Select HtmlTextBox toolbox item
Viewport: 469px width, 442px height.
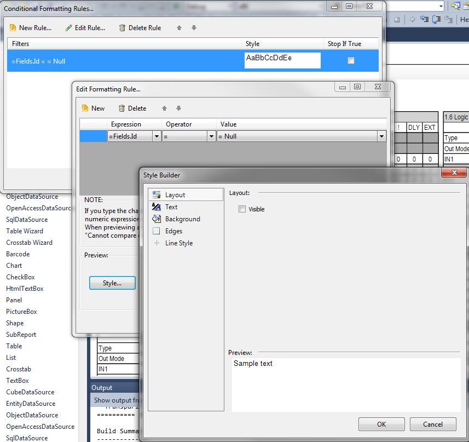coord(25,289)
